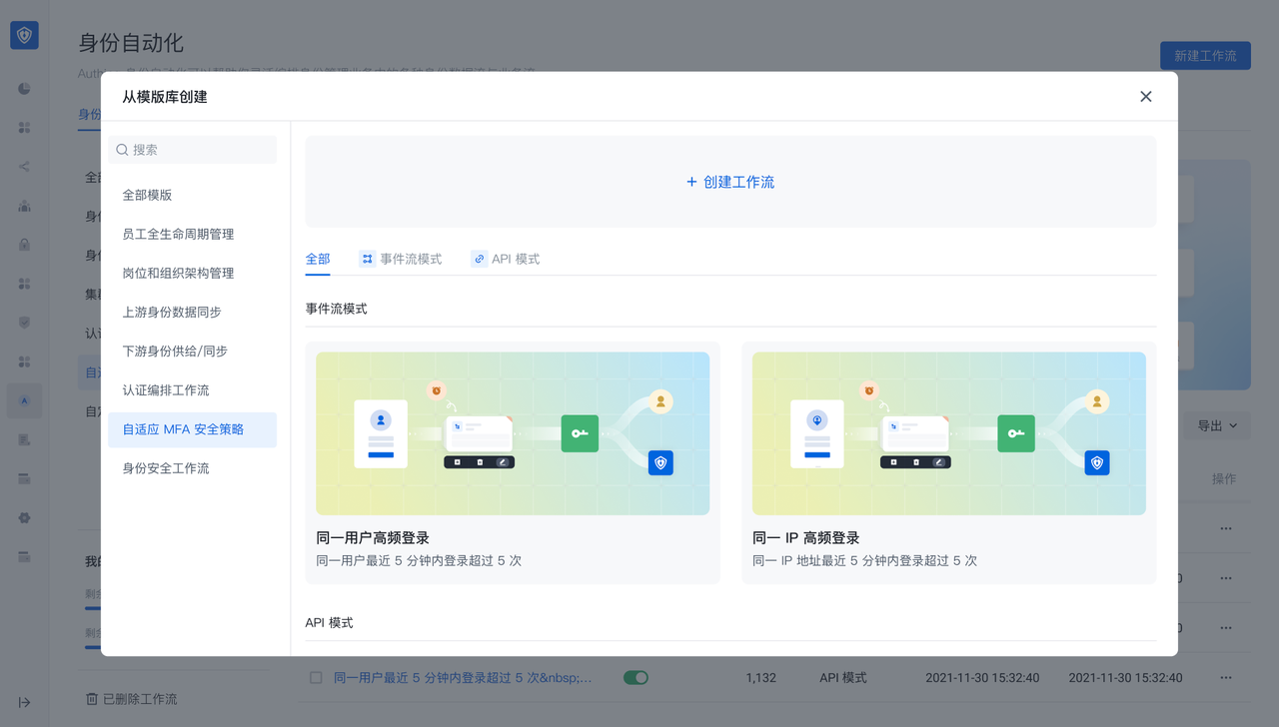Click the API 模式 link icon tab

(479, 258)
